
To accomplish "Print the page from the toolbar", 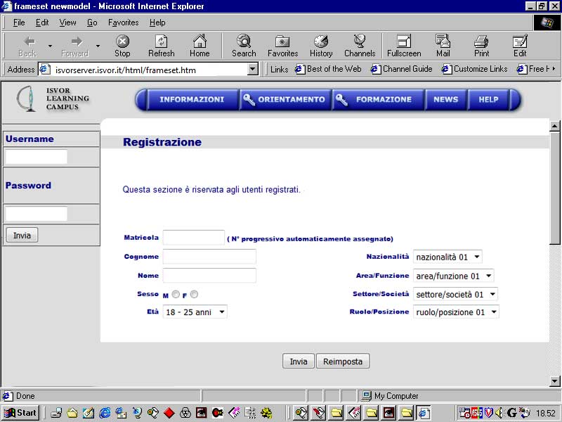I will point(481,46).
